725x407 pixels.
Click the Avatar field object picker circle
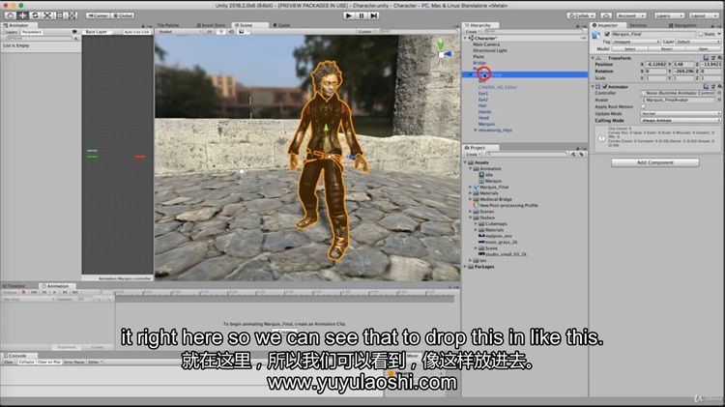pos(719,100)
